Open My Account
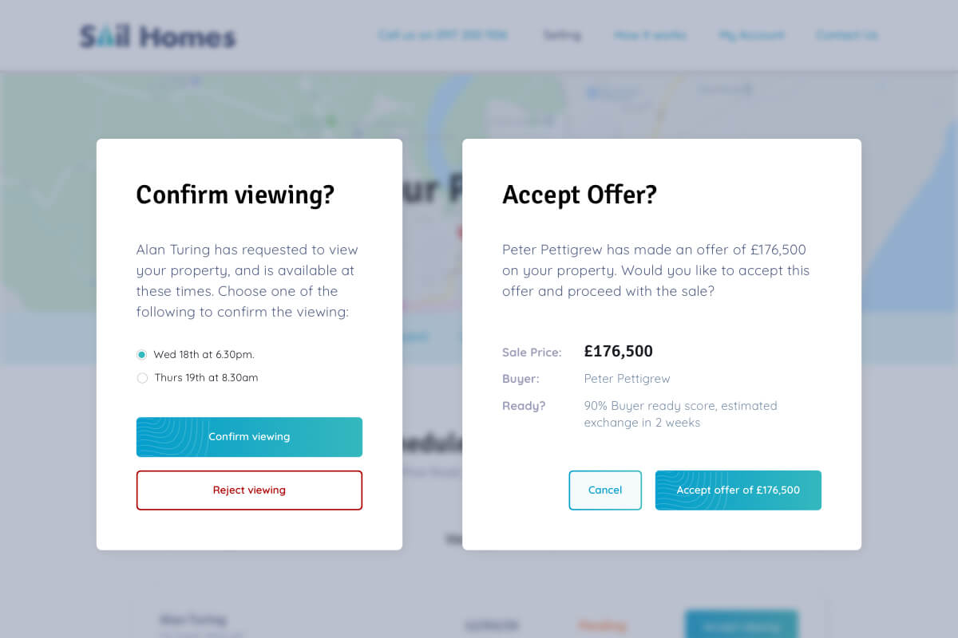This screenshot has height=638, width=958. point(751,35)
